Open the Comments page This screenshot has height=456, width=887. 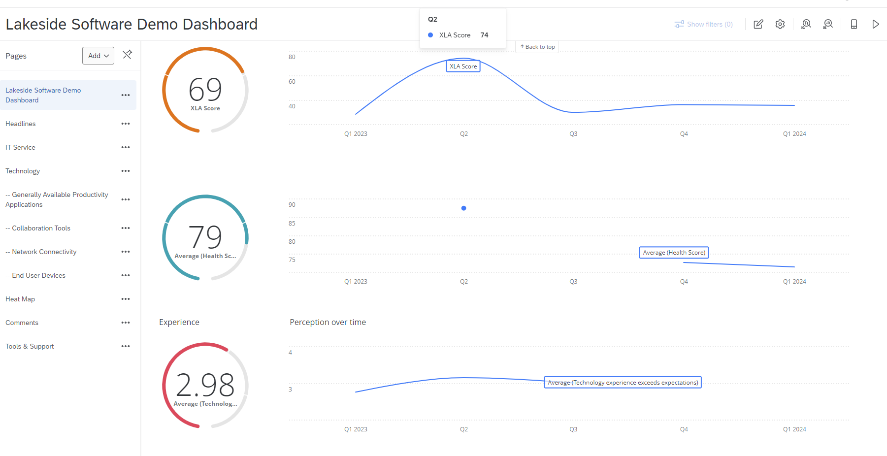(22, 323)
